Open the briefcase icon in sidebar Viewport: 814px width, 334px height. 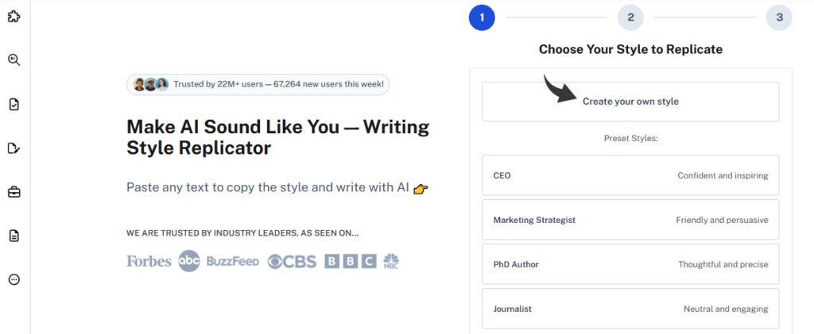pyautogui.click(x=14, y=192)
